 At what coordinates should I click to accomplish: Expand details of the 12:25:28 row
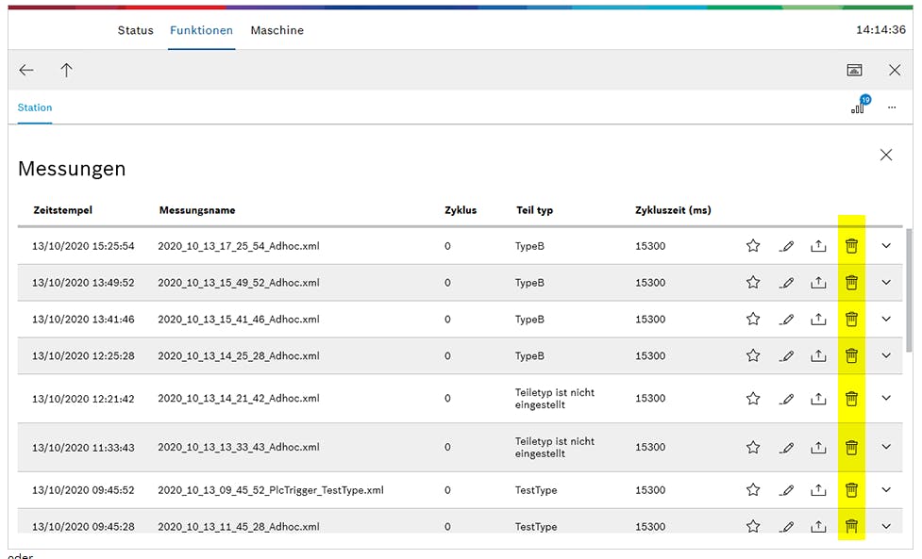click(x=886, y=355)
